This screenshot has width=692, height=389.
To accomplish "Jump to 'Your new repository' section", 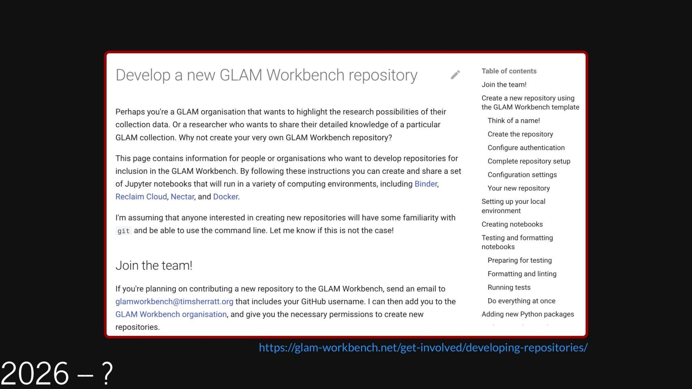I will point(519,188).
